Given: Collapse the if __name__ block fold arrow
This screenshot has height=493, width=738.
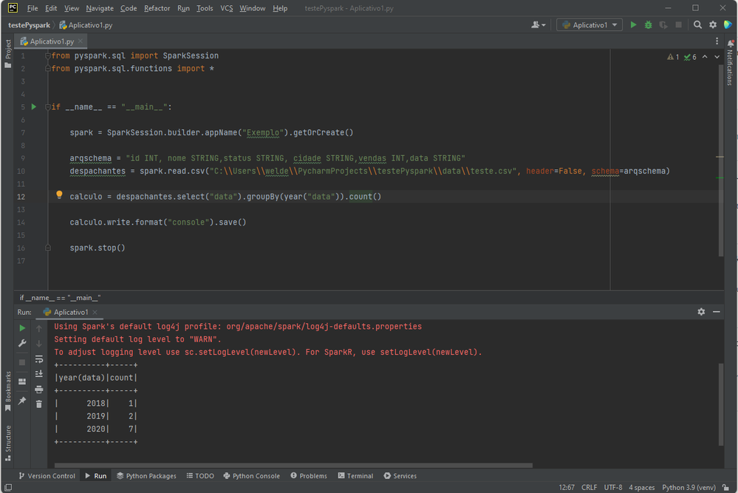Looking at the screenshot, I should [x=47, y=107].
